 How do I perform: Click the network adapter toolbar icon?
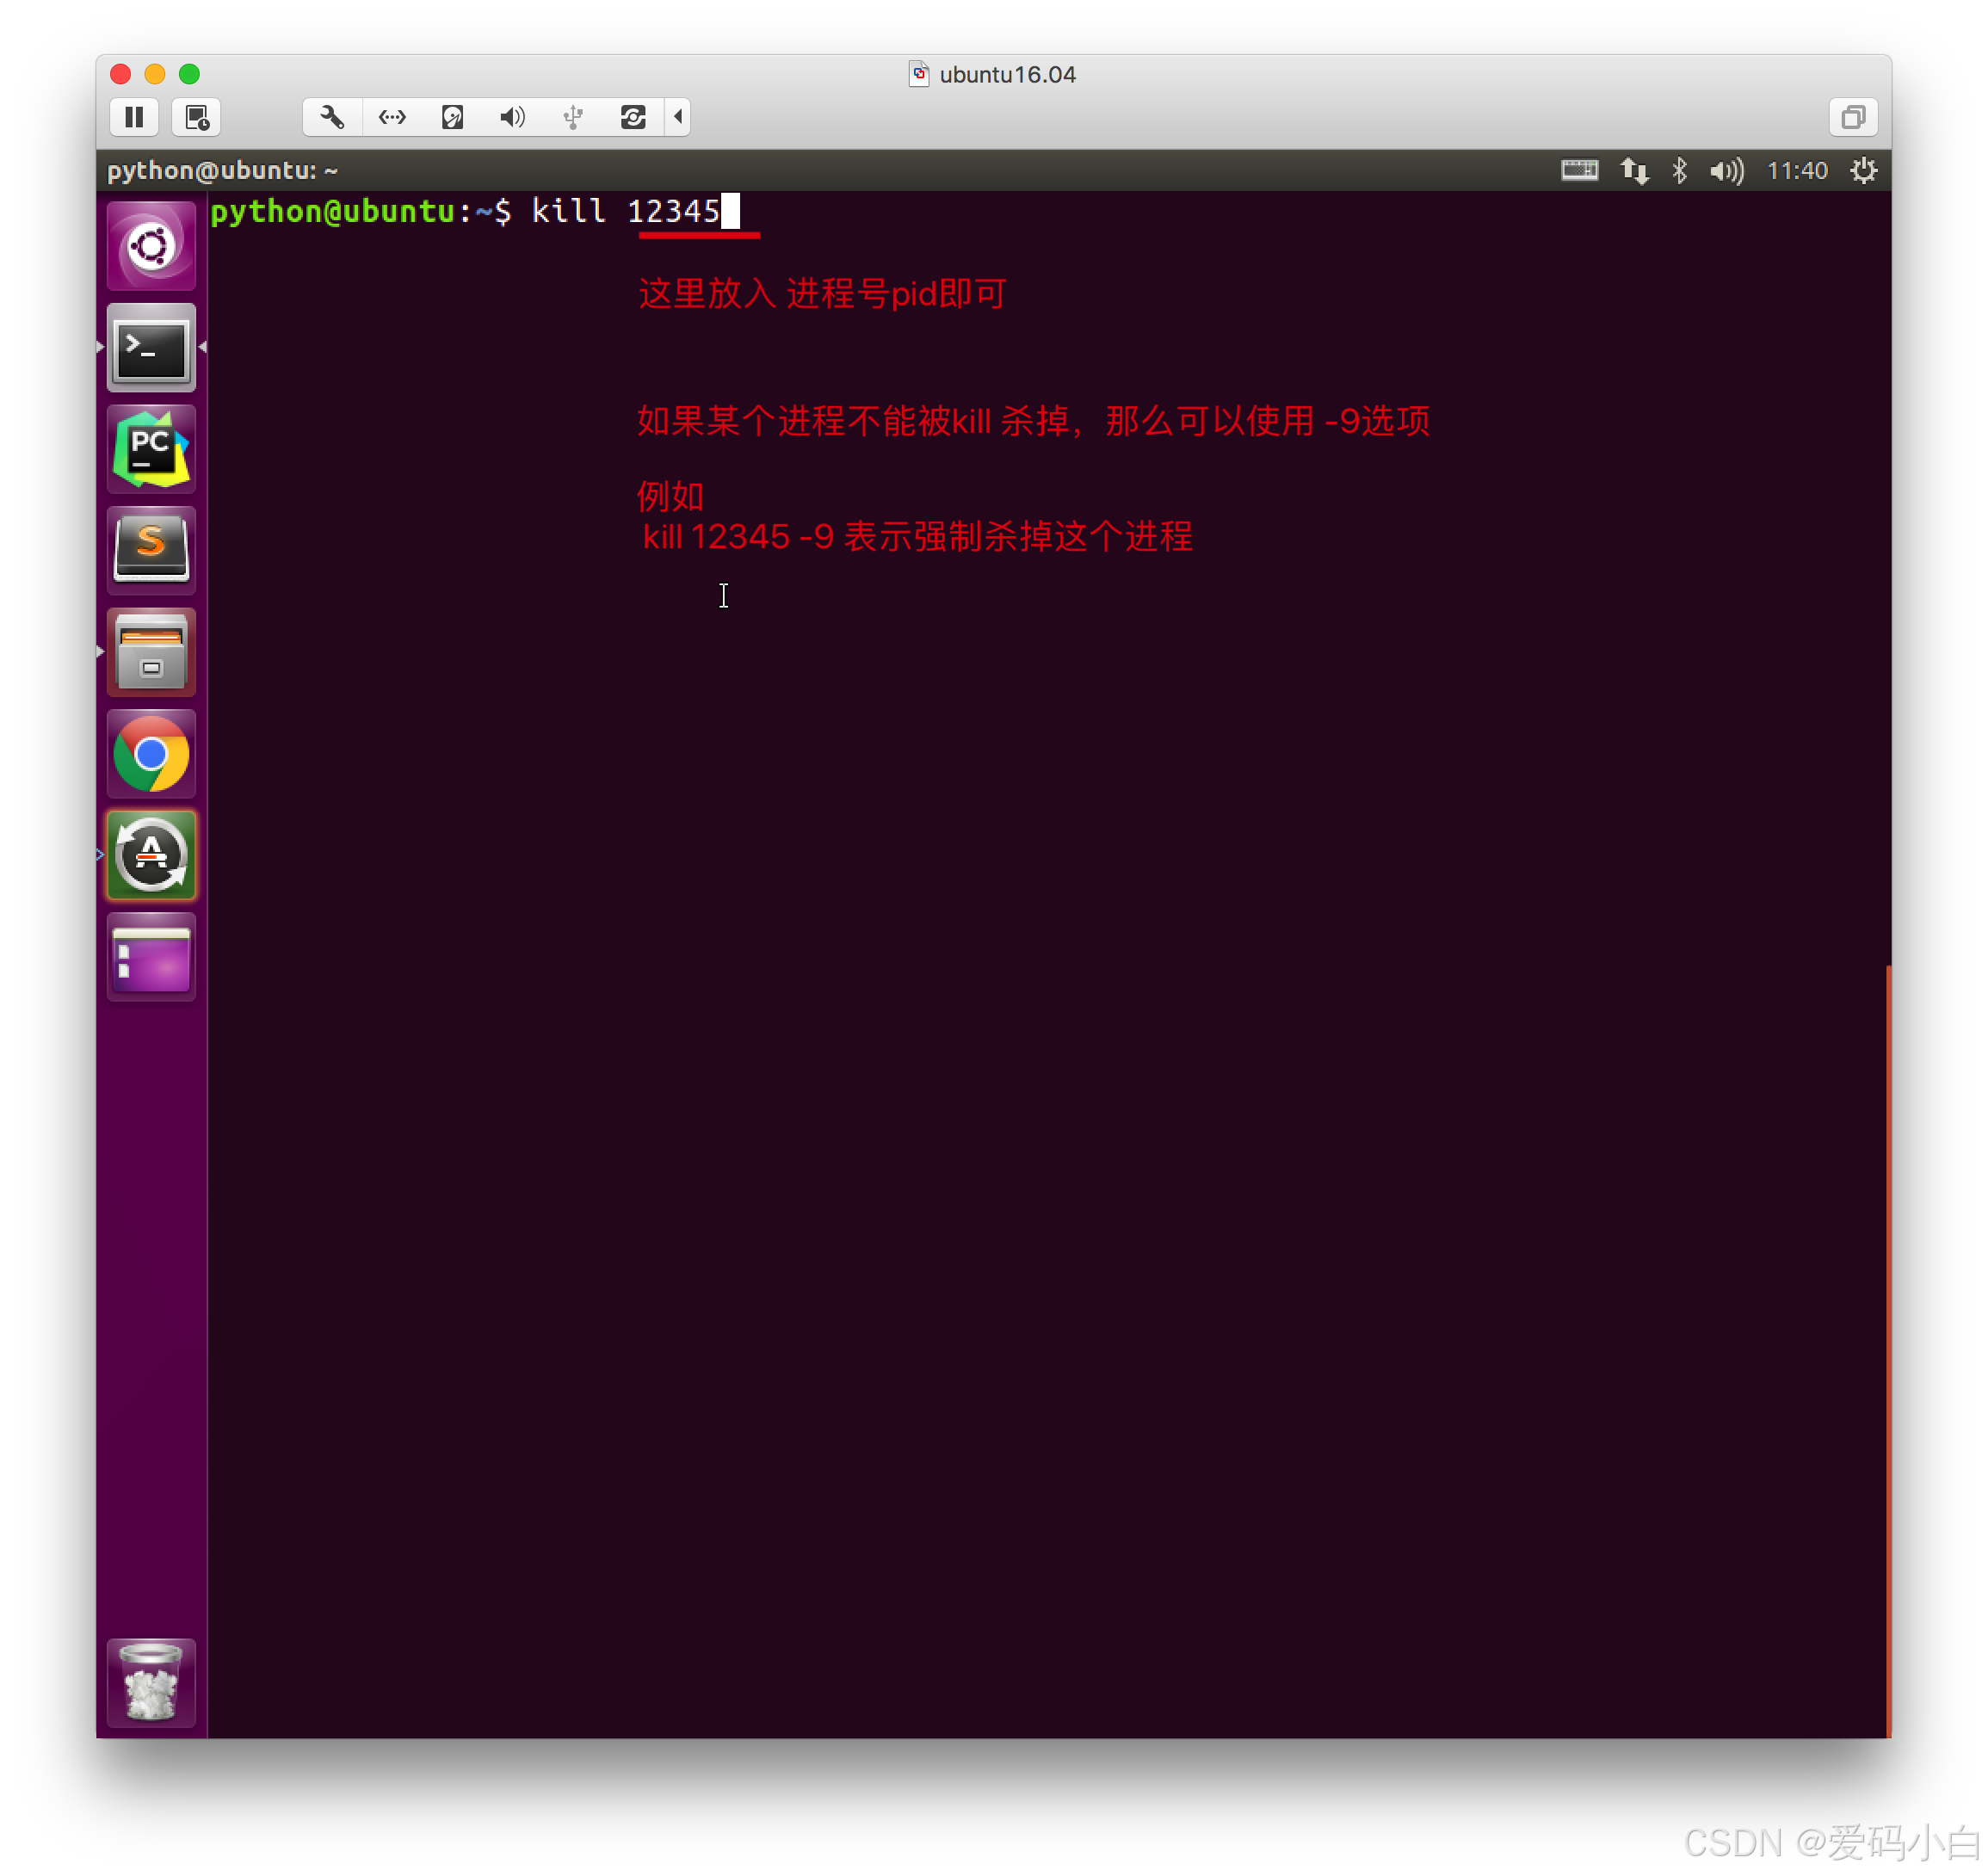point(392,117)
